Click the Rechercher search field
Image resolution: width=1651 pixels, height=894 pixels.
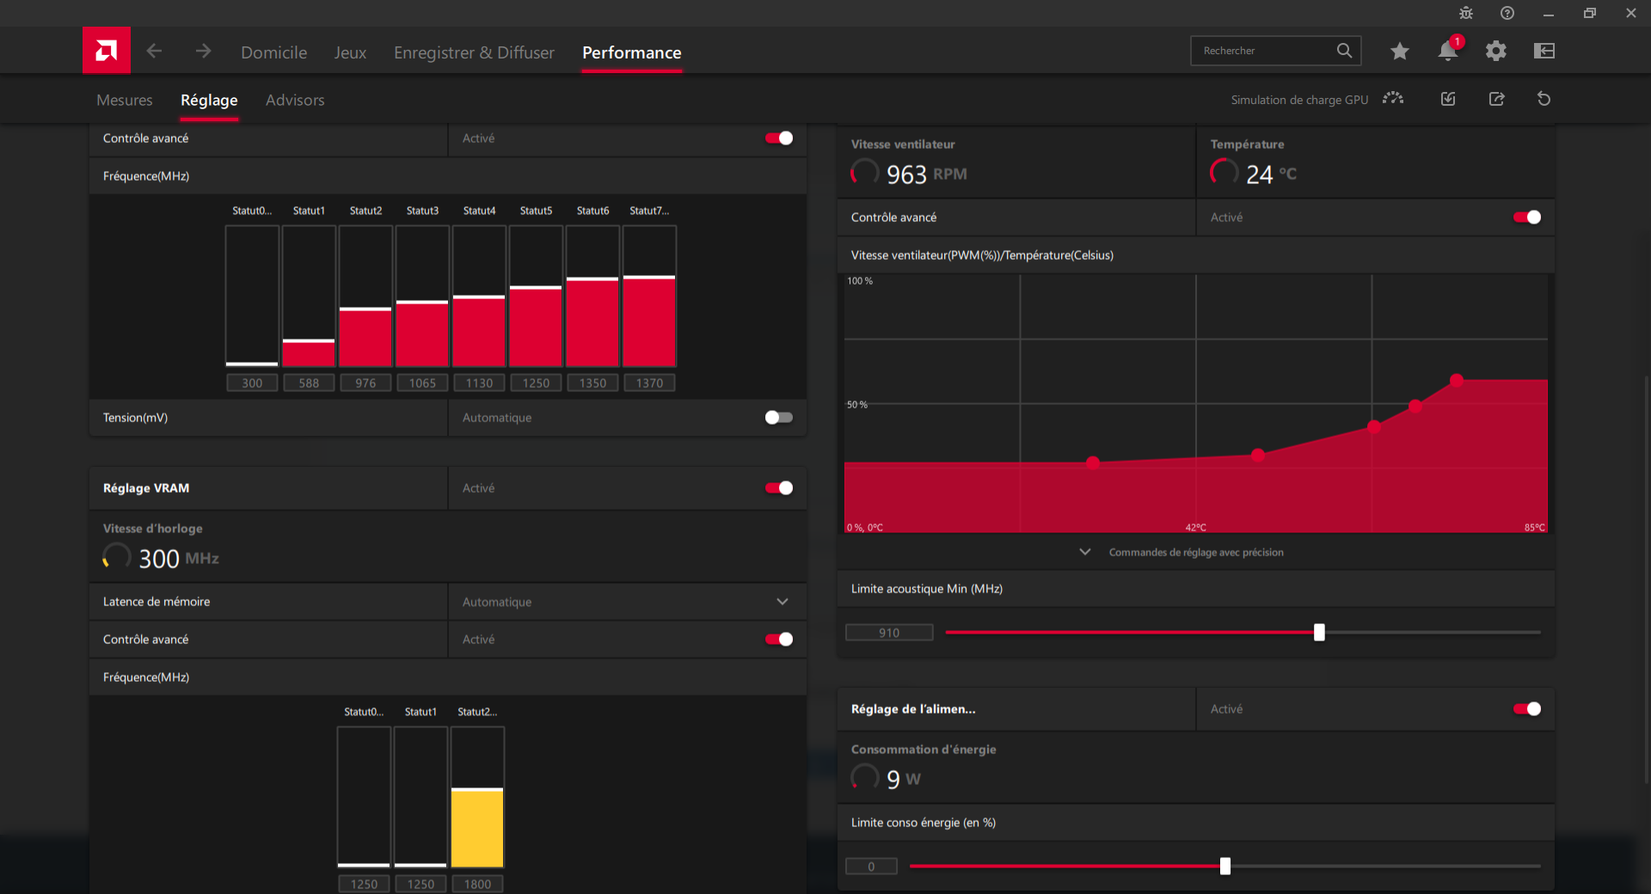tap(1262, 51)
